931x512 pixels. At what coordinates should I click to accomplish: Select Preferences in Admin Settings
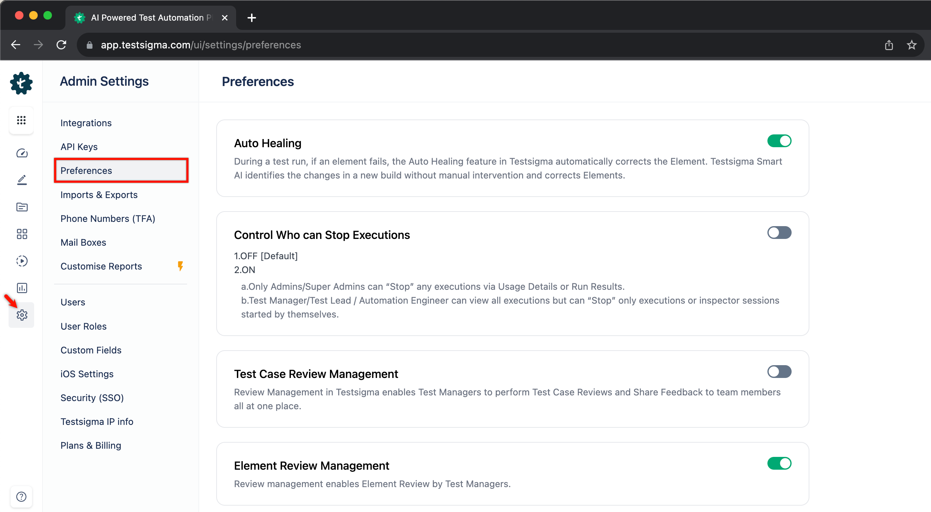point(121,171)
